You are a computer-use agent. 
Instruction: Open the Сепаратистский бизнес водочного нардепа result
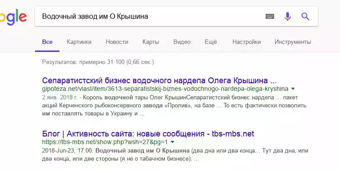point(159,81)
